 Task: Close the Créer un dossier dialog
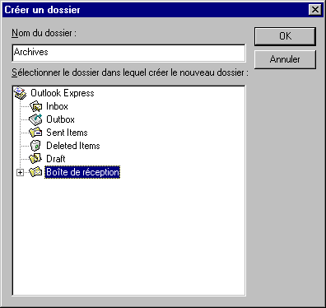click(x=315, y=10)
